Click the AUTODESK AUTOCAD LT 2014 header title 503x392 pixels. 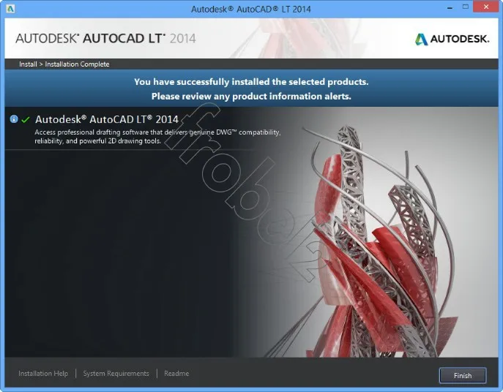105,39
